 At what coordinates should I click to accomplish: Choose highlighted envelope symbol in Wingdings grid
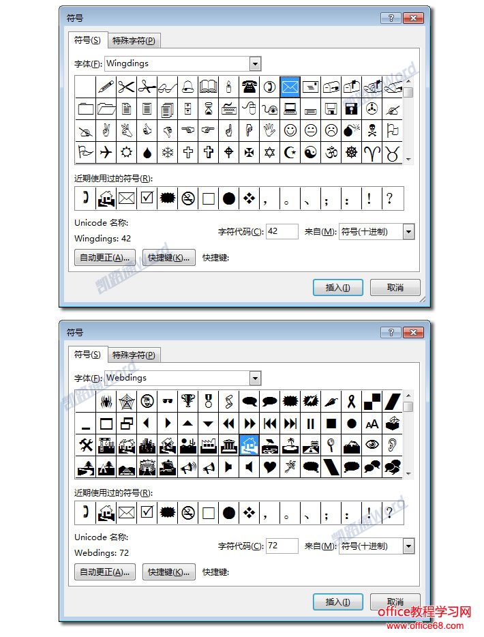pyautogui.click(x=290, y=87)
